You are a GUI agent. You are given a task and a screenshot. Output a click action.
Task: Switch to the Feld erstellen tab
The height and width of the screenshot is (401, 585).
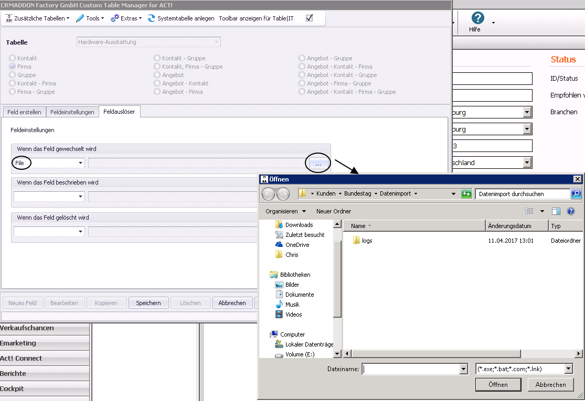click(x=24, y=112)
